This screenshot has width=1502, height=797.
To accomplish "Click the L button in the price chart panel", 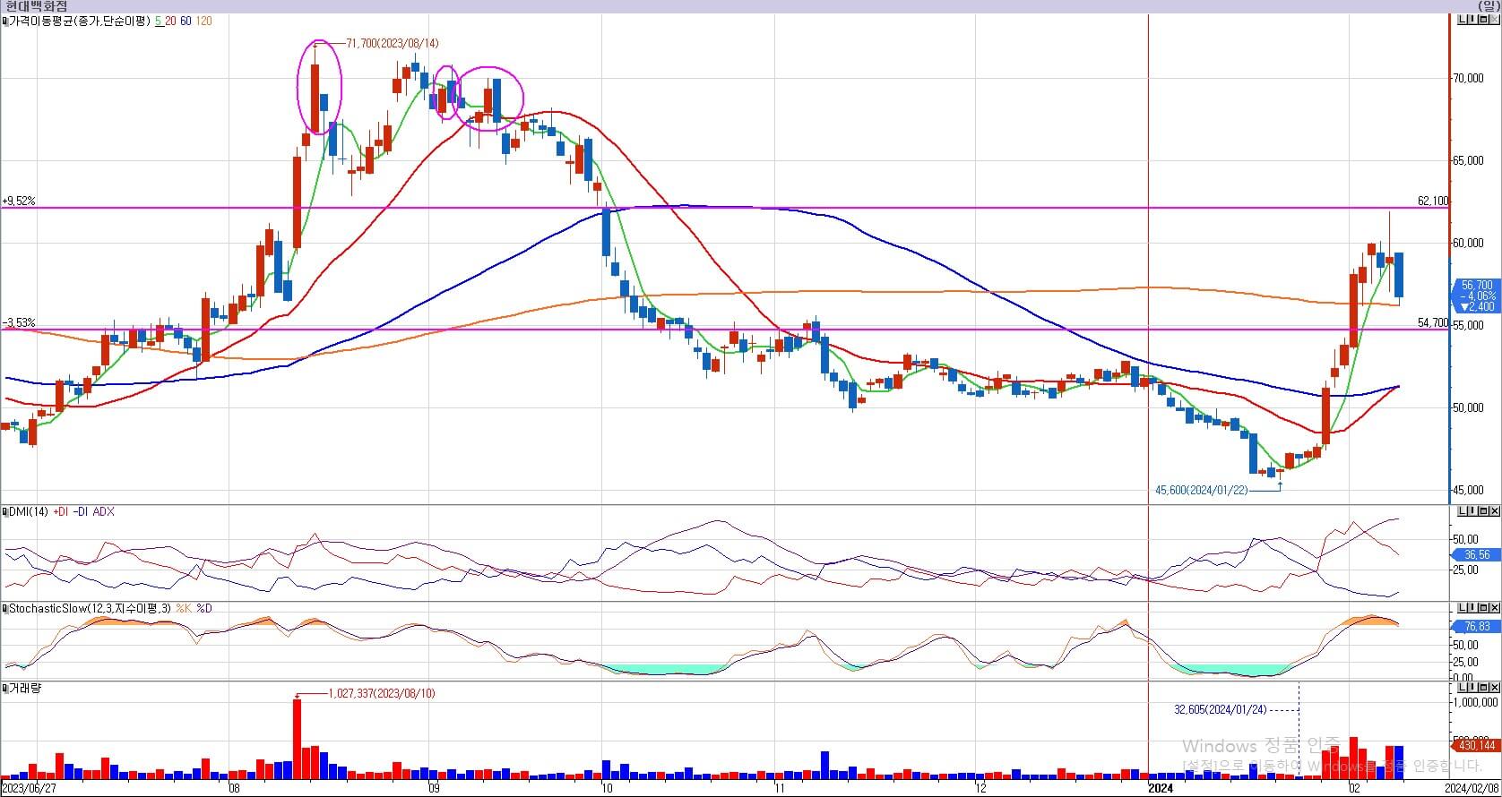I will click(1463, 20).
